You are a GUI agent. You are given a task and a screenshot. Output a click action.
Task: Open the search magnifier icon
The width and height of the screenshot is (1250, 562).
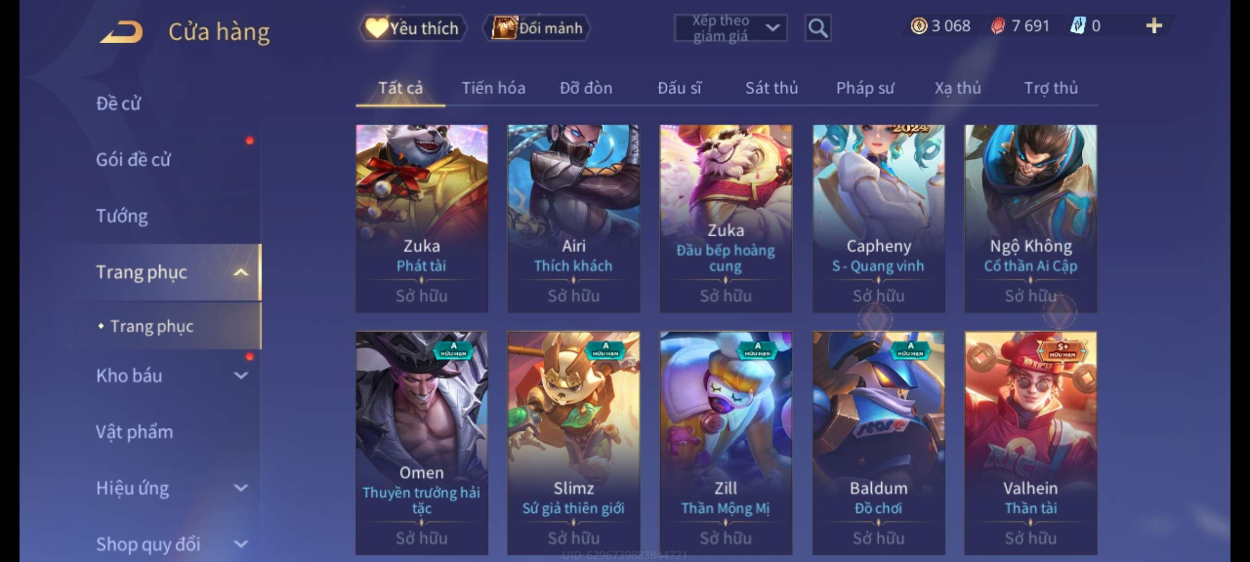(x=818, y=28)
